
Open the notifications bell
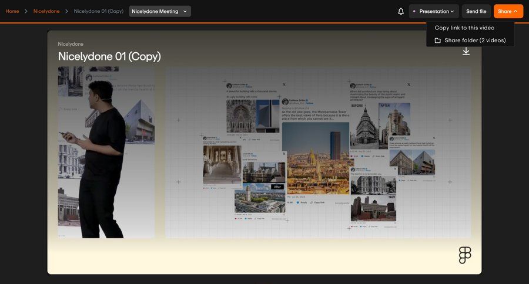(401, 11)
